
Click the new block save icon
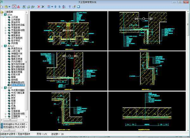coord(24,7)
